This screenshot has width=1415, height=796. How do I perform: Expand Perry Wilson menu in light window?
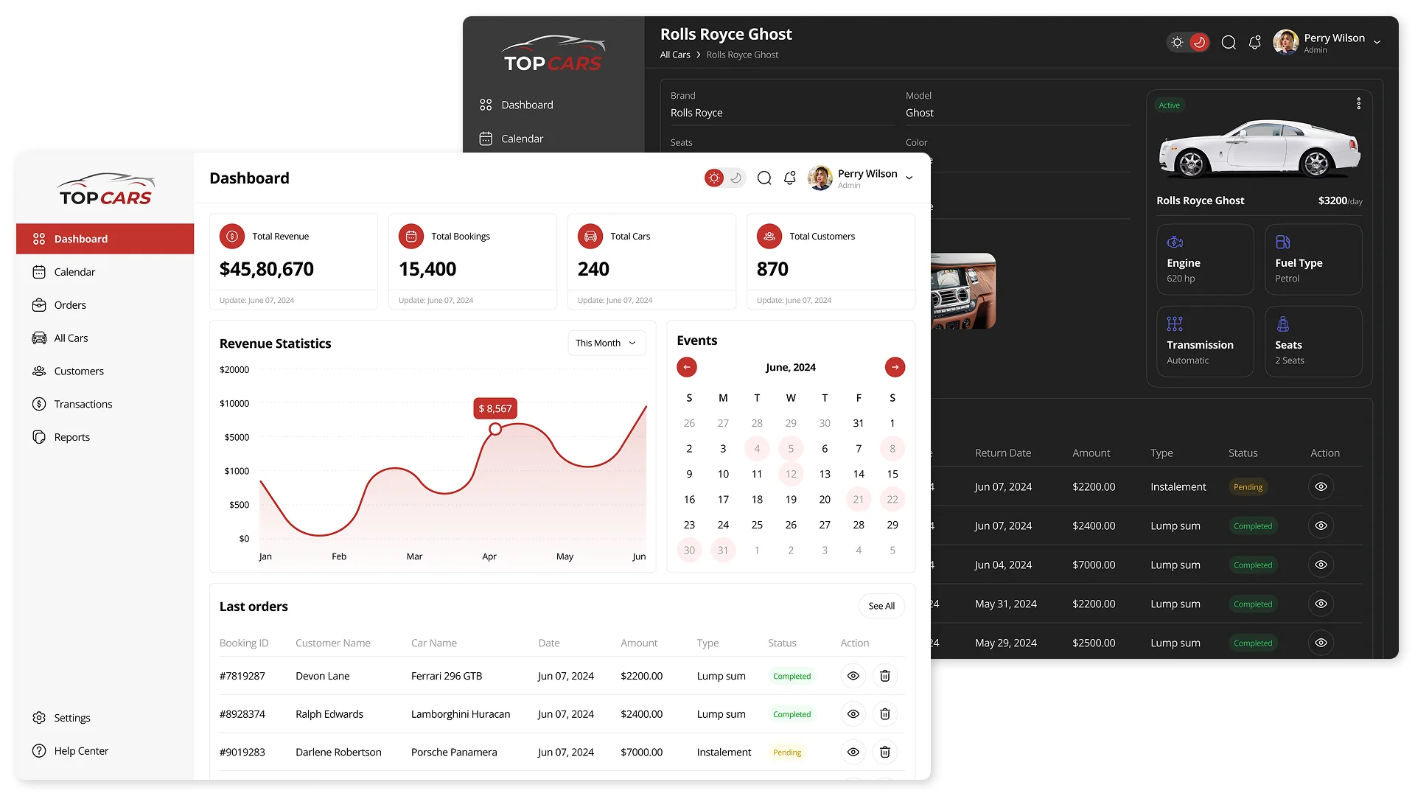pyautogui.click(x=909, y=178)
